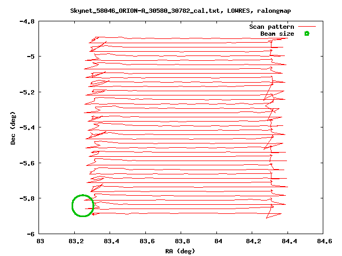Click the 83.4 RA tick label
Viewport: 342px width, 256px height.
tap(111, 241)
